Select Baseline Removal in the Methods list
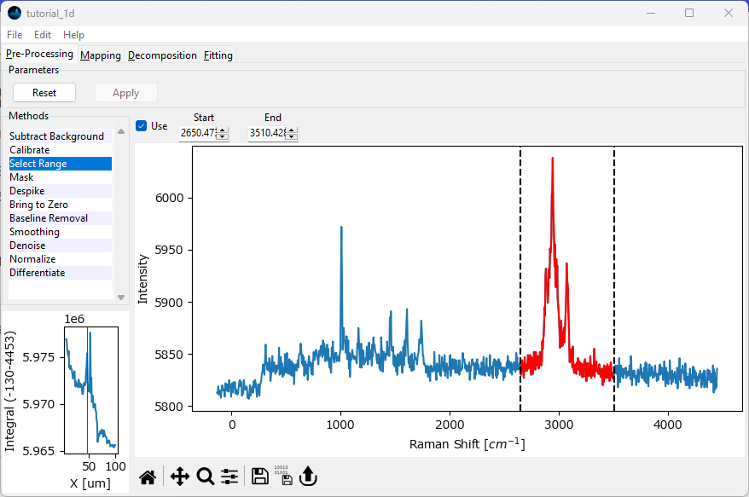This screenshot has height=497, width=749. click(49, 218)
